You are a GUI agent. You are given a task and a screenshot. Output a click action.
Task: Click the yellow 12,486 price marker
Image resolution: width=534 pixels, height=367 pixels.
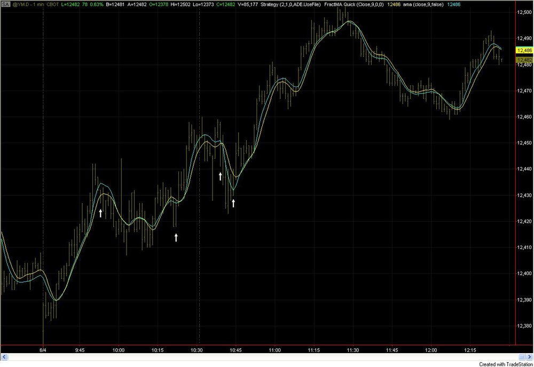(524, 50)
